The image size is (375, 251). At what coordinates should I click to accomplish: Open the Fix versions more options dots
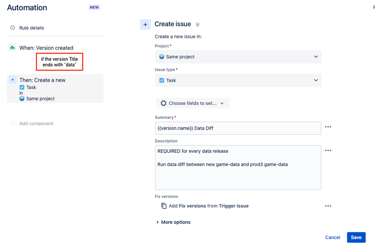tap(328, 206)
